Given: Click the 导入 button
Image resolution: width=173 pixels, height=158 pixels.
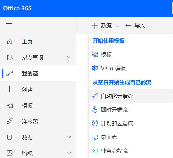Looking at the screenshot, I should [x=135, y=26].
